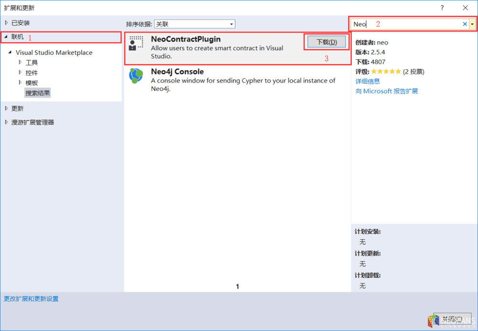Click the 创建者: neo text
478x331 pixels.
pyautogui.click(x=372, y=43)
